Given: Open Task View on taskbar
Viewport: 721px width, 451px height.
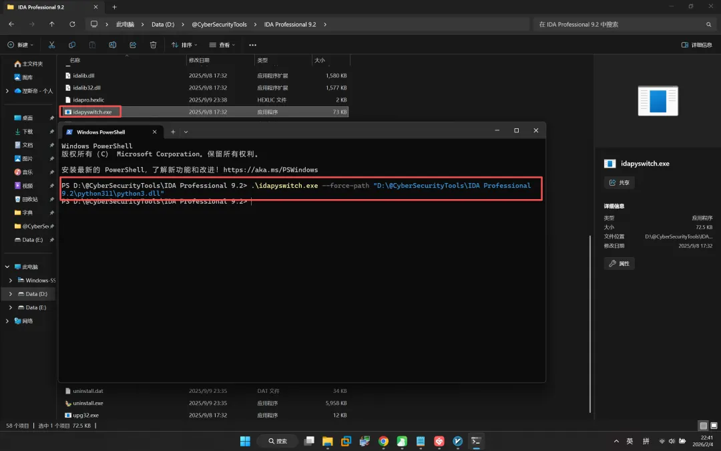Looking at the screenshot, I should point(309,441).
